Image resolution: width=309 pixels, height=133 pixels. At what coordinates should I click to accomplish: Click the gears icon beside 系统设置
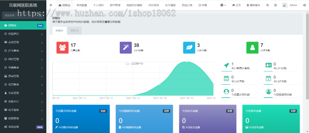click(5, 127)
